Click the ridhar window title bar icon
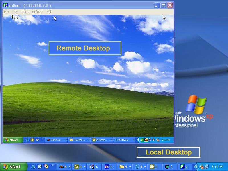 tap(5, 5)
